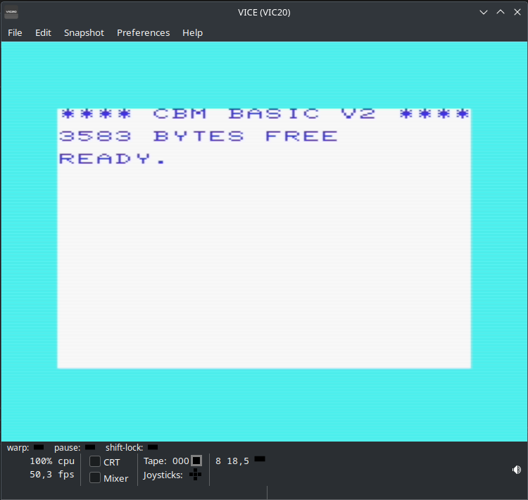
Task: Click the drive 8 track number display
Action: [238, 461]
